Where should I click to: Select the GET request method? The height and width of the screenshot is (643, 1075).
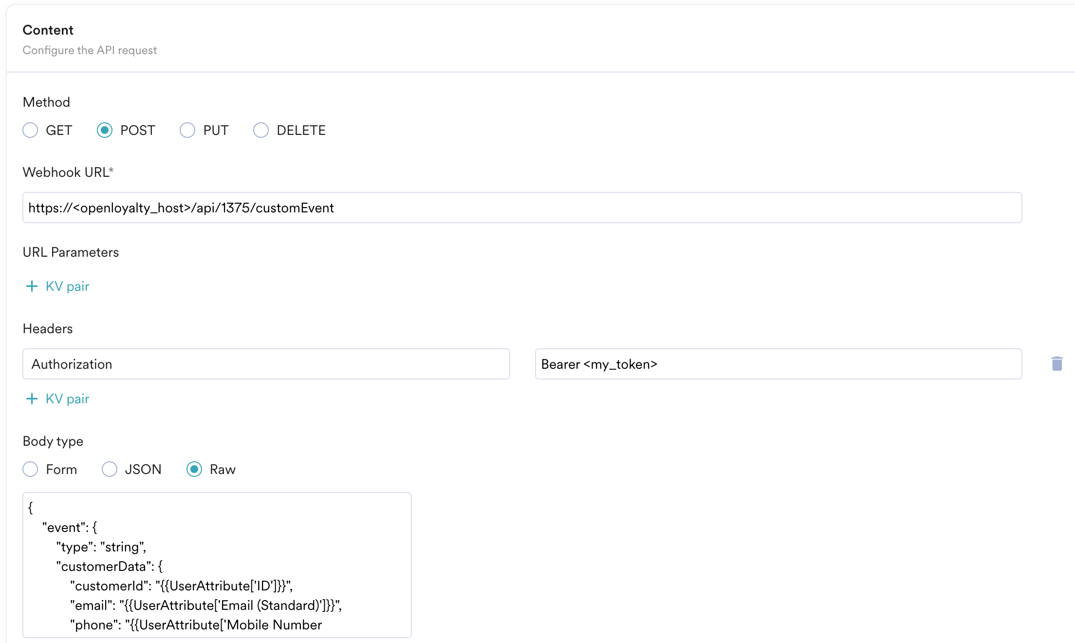[30, 130]
